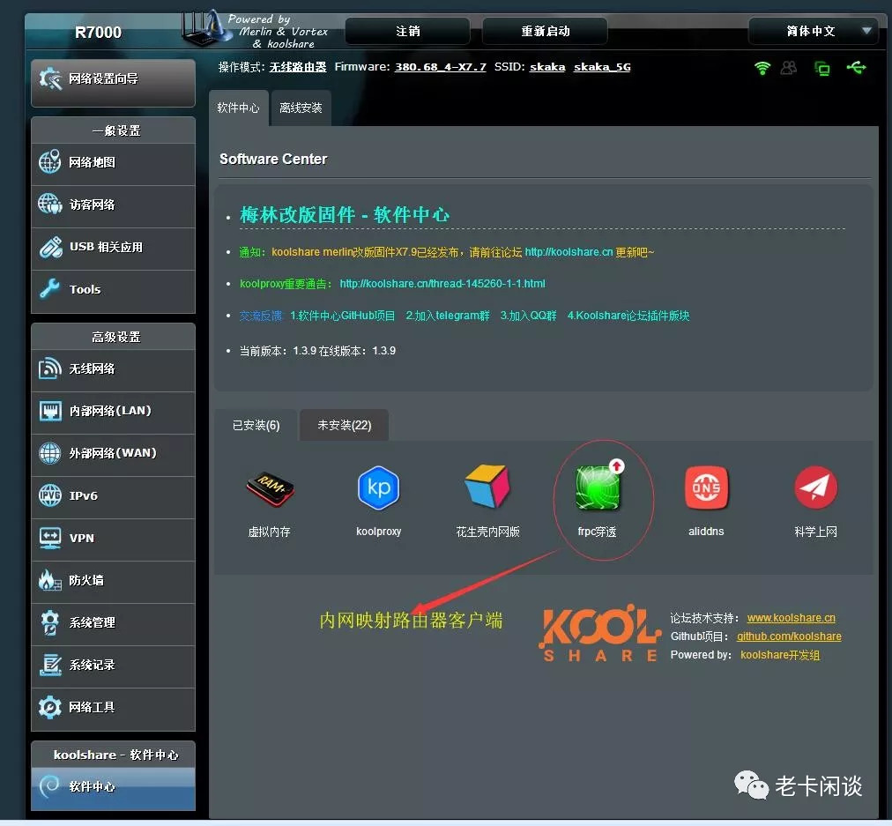Click the 当前版本: 1.3.9 version text
The width and height of the screenshot is (892, 826).
[278, 351]
